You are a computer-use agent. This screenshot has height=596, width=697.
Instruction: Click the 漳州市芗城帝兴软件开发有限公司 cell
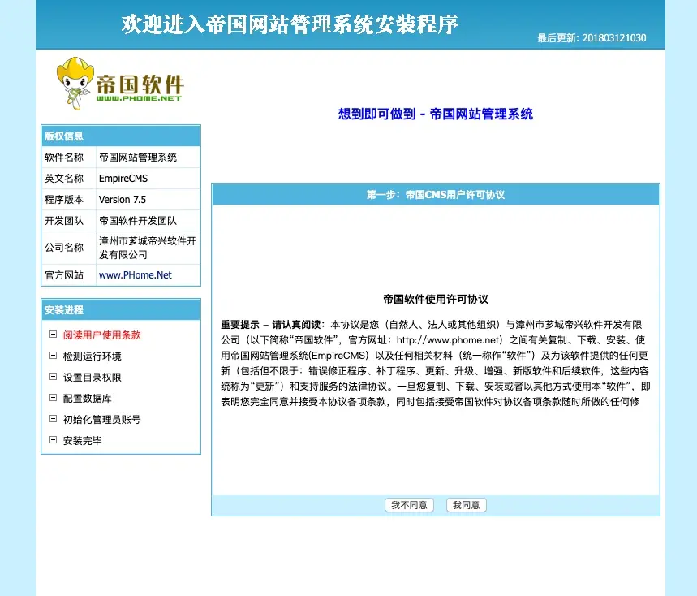(x=148, y=248)
